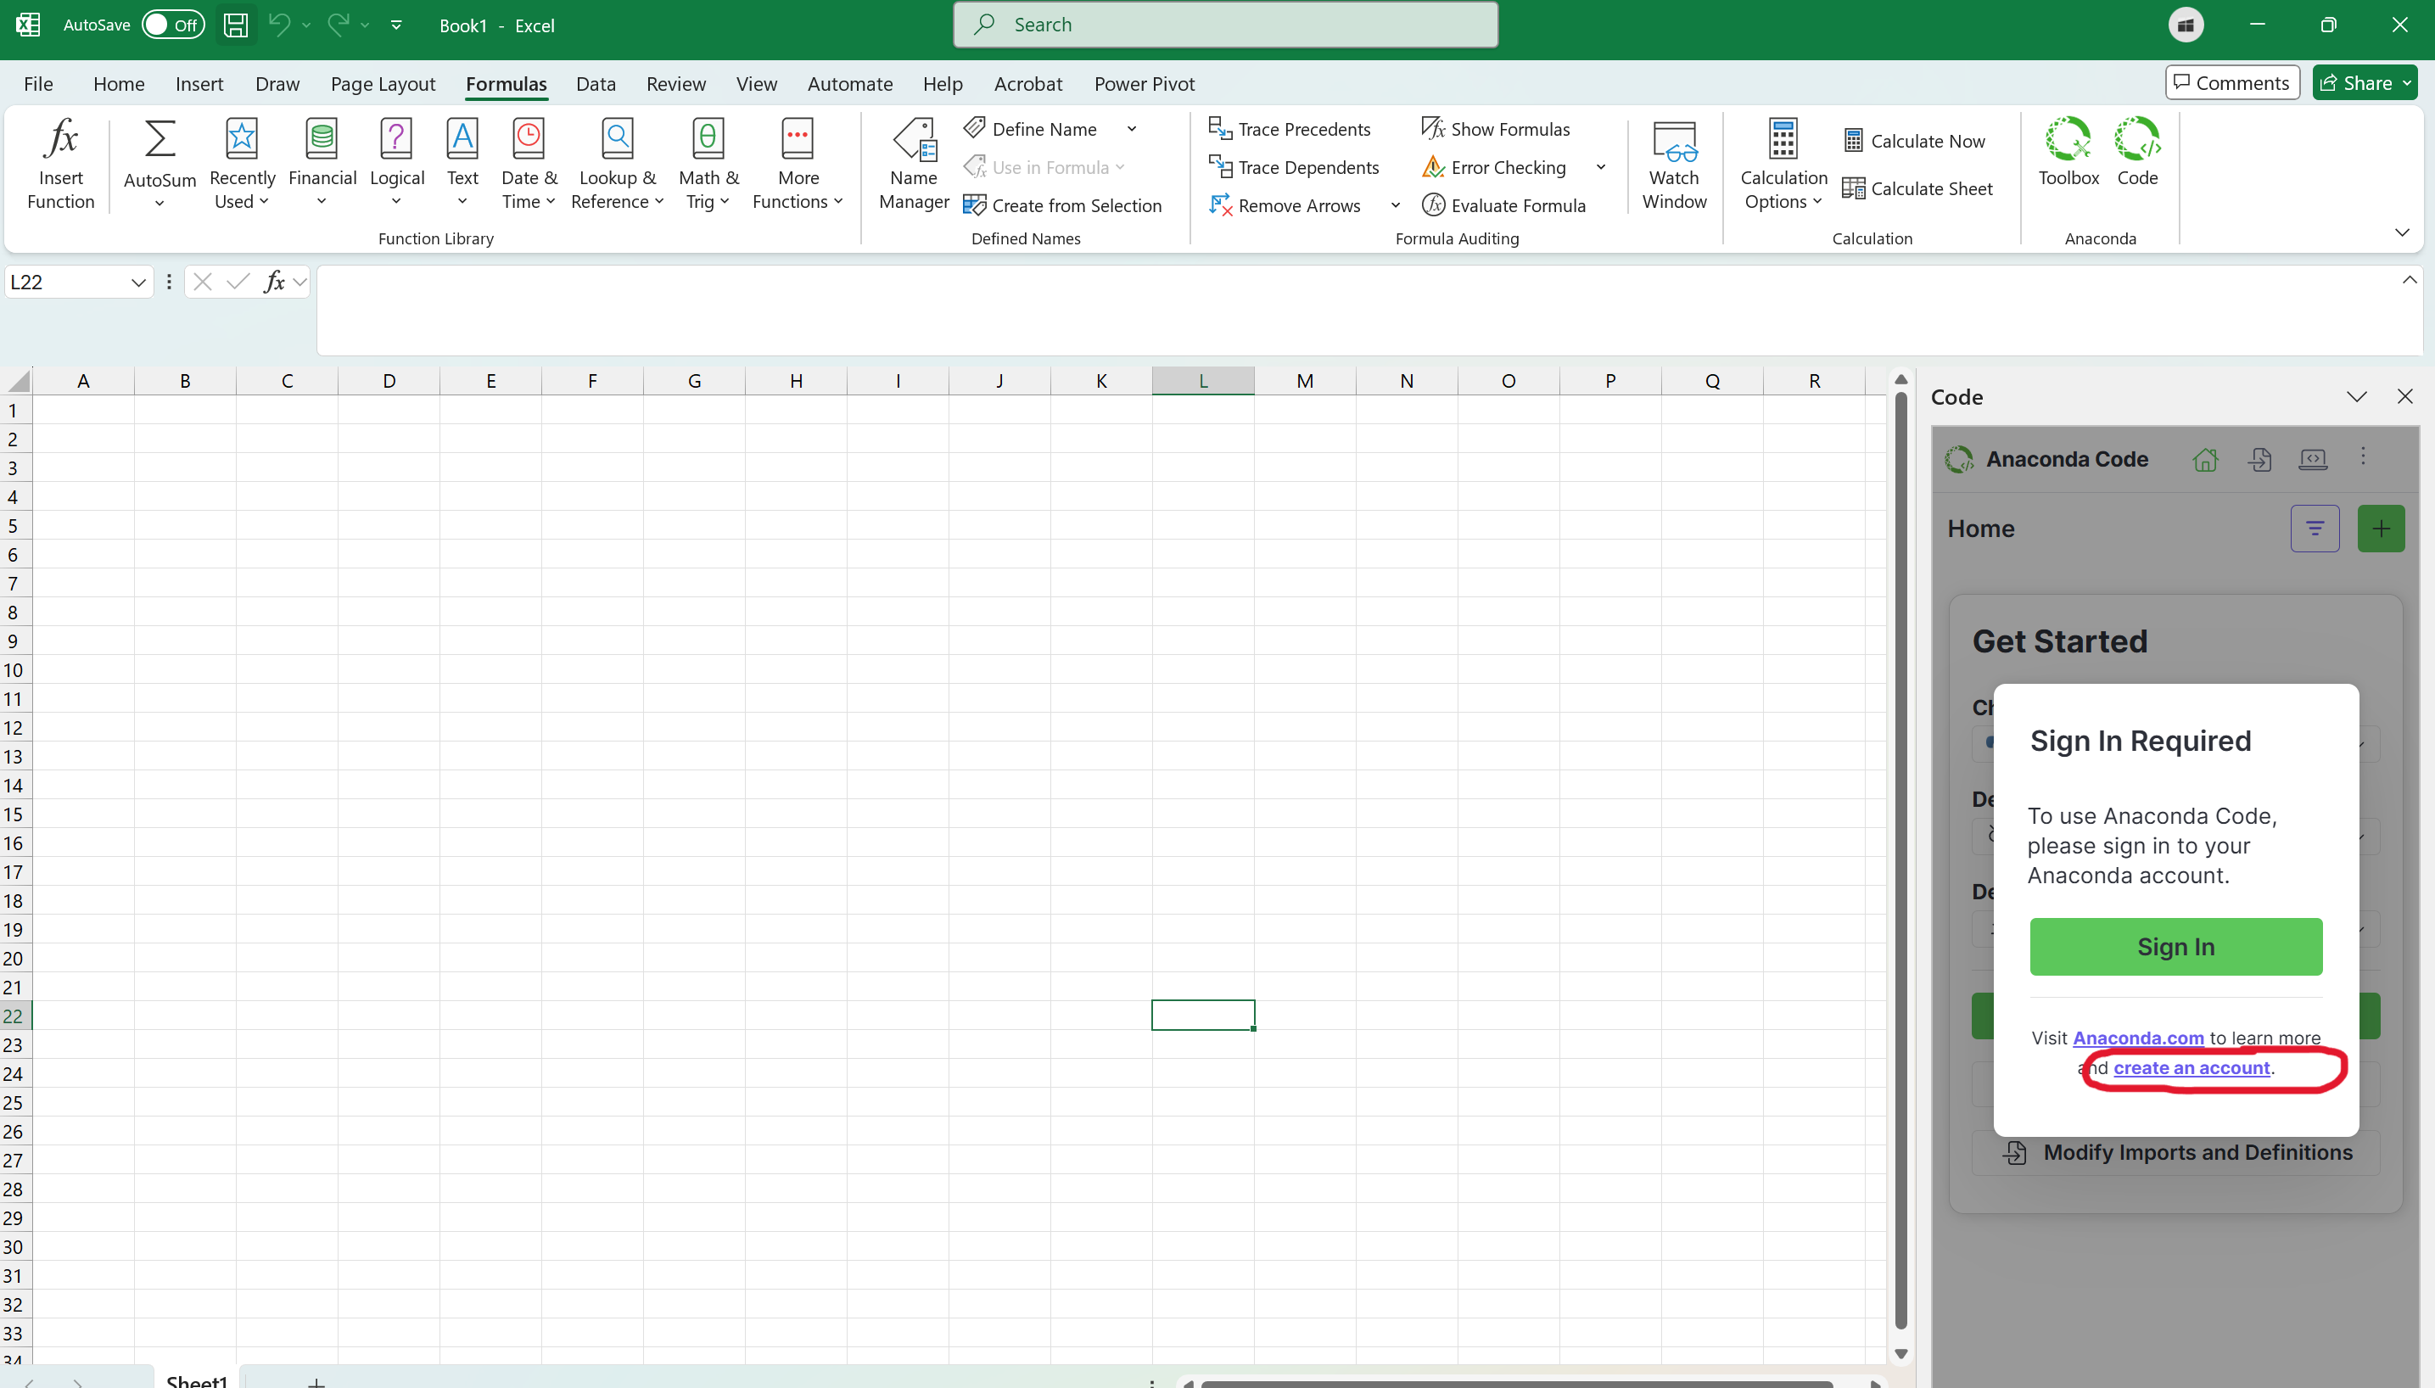
Task: Switch to the Power Pivot tab
Action: pos(1144,84)
